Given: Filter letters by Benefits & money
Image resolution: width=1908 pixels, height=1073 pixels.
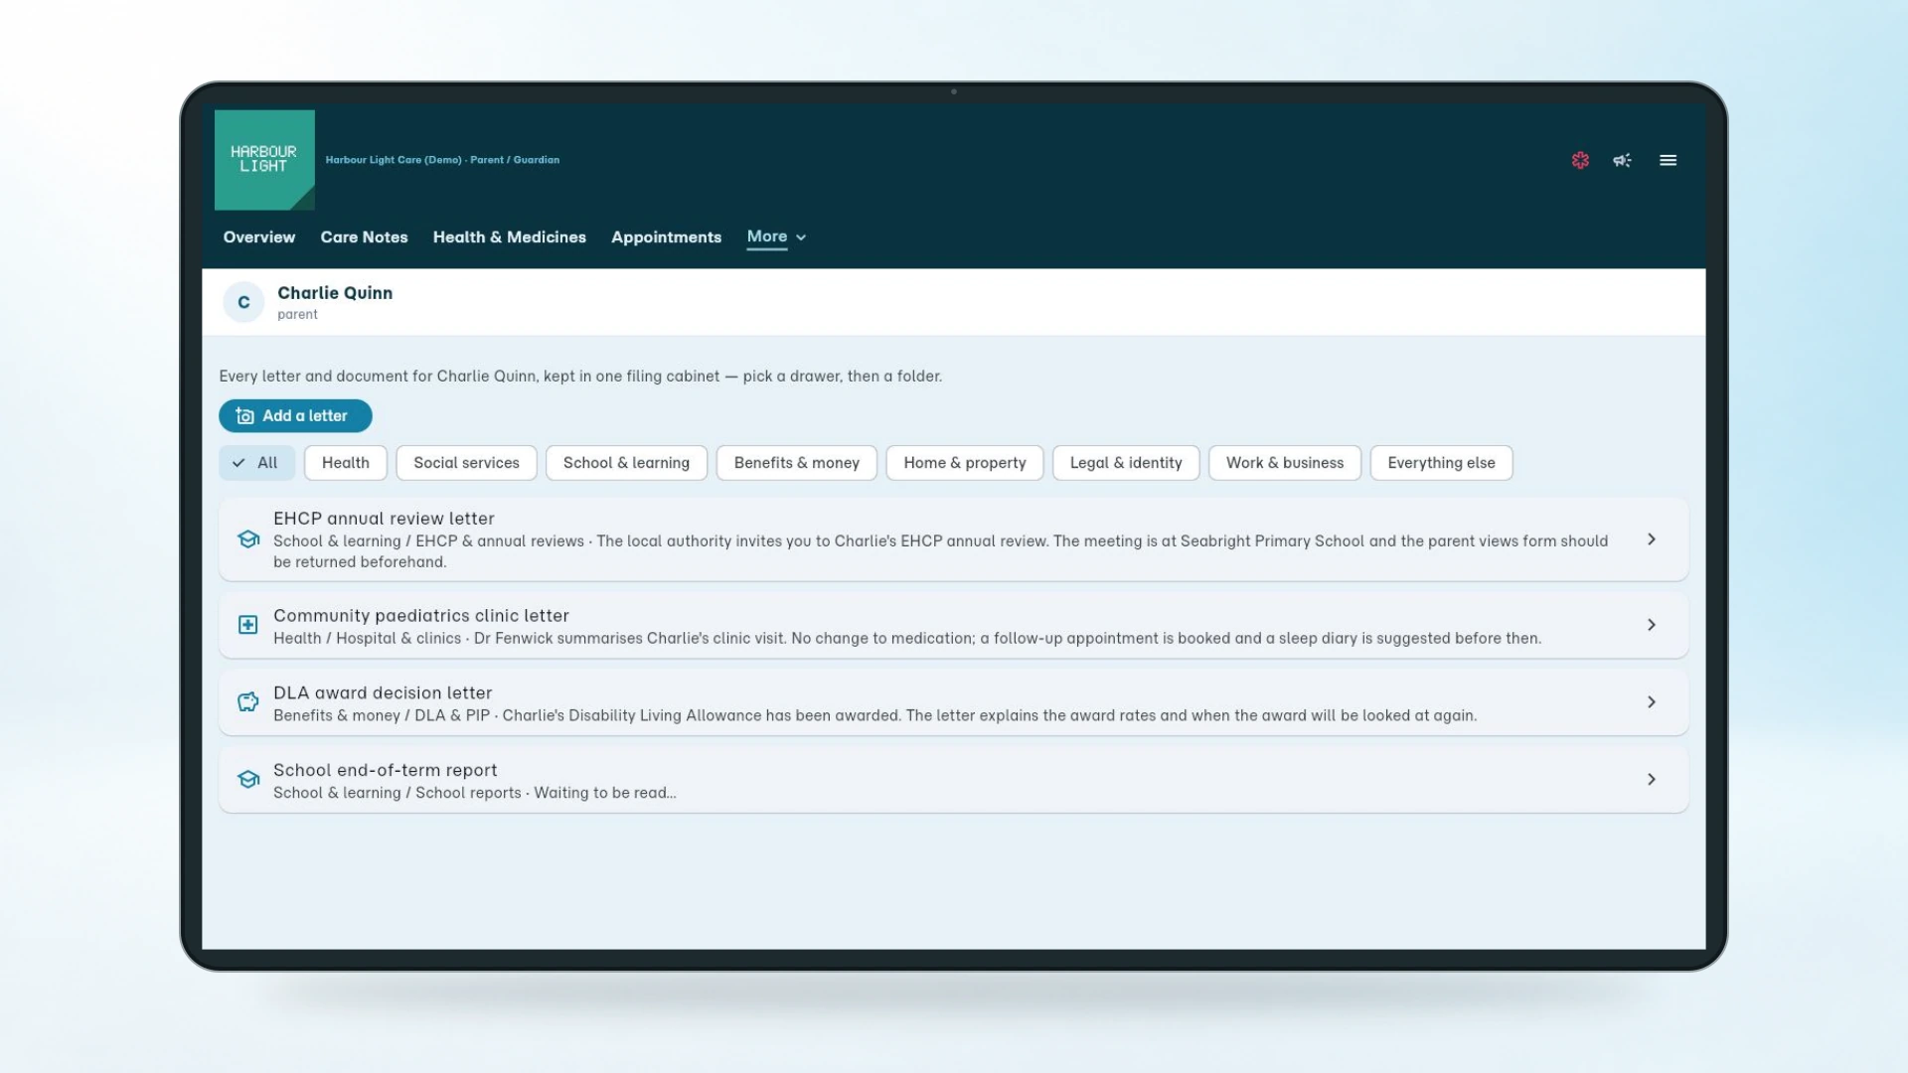Looking at the screenshot, I should [797, 463].
